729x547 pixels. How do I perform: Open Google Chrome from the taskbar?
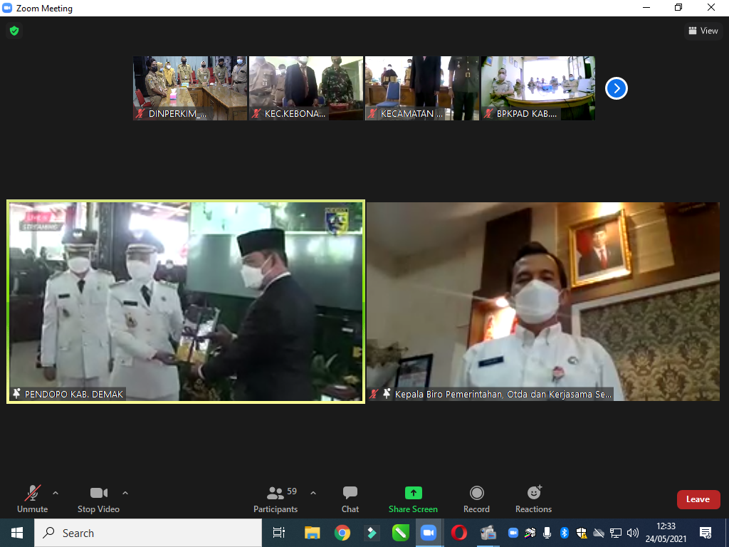pyautogui.click(x=342, y=533)
